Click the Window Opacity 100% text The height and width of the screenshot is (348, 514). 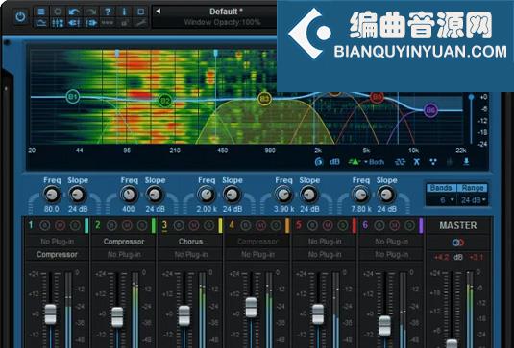[x=223, y=22]
